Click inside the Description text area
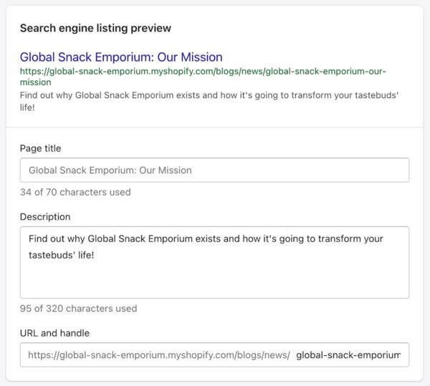430x386 pixels. (214, 262)
